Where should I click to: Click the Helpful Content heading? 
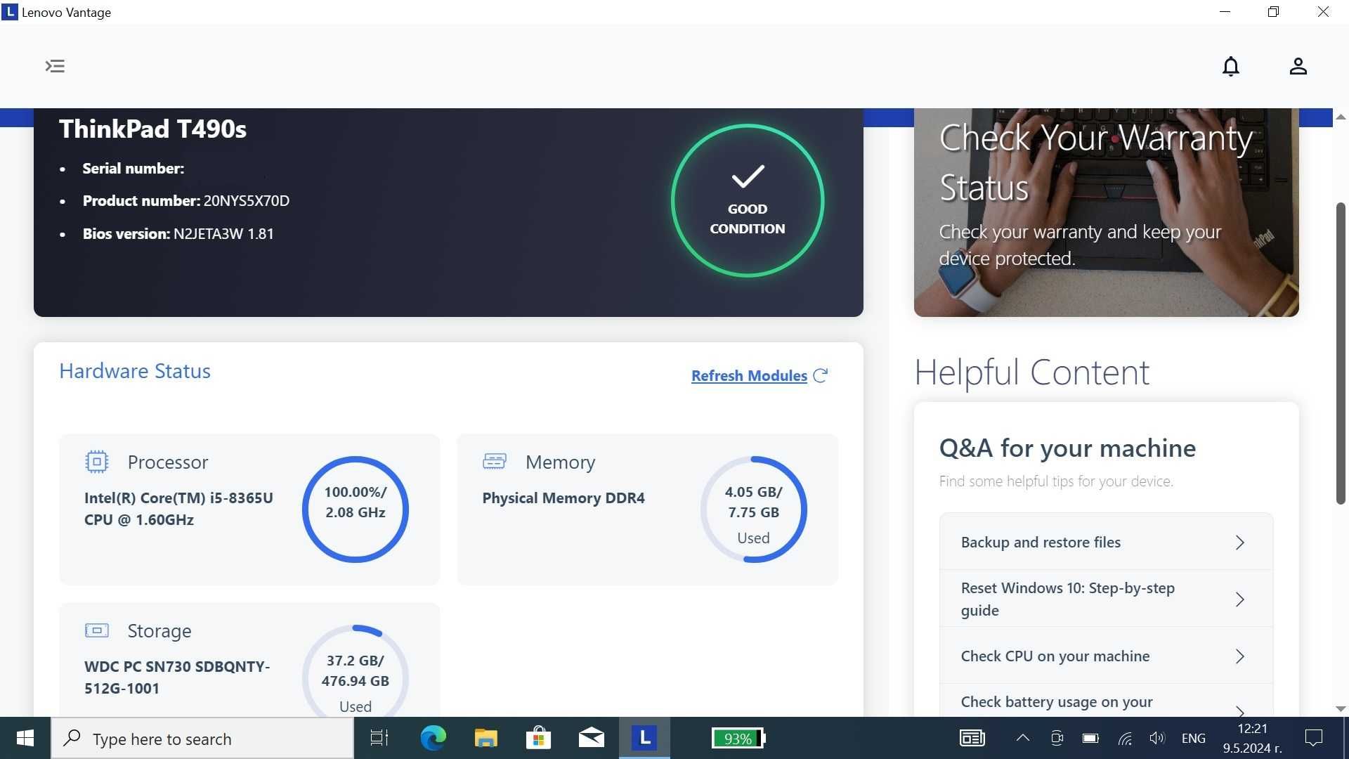(x=1032, y=372)
